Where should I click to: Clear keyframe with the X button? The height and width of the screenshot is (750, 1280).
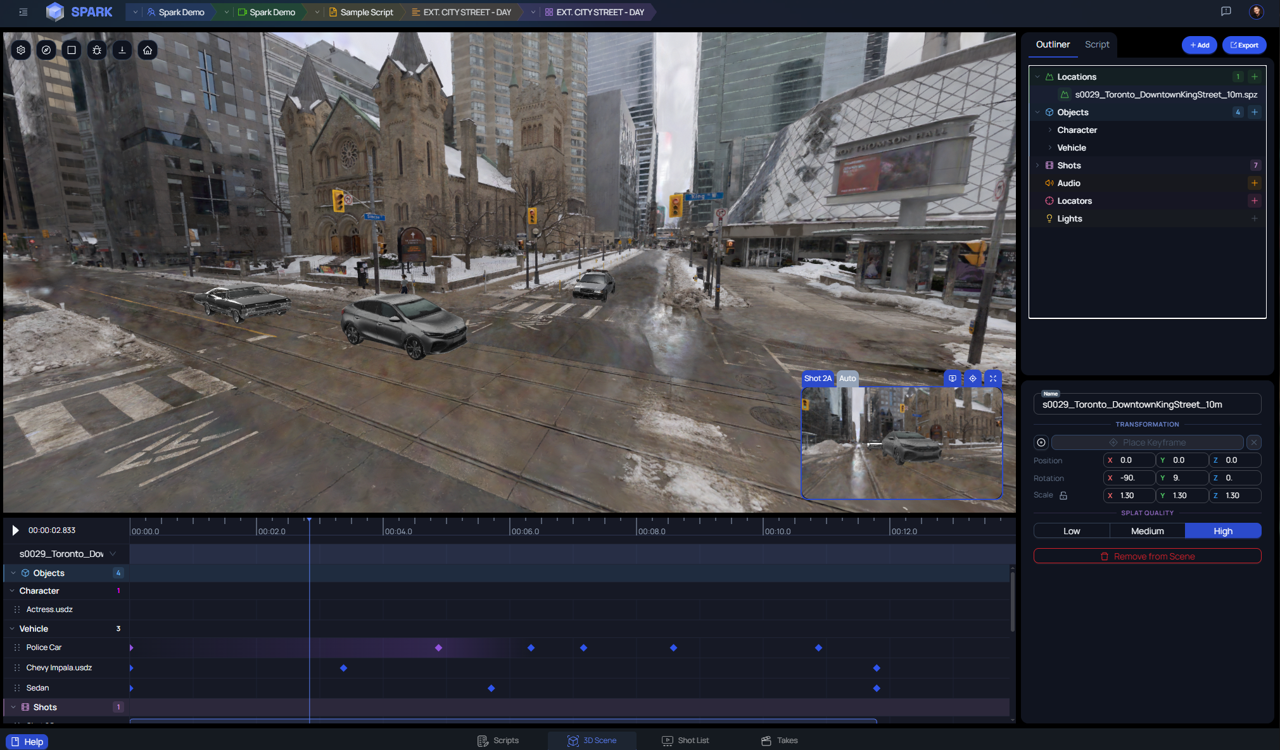click(x=1254, y=442)
